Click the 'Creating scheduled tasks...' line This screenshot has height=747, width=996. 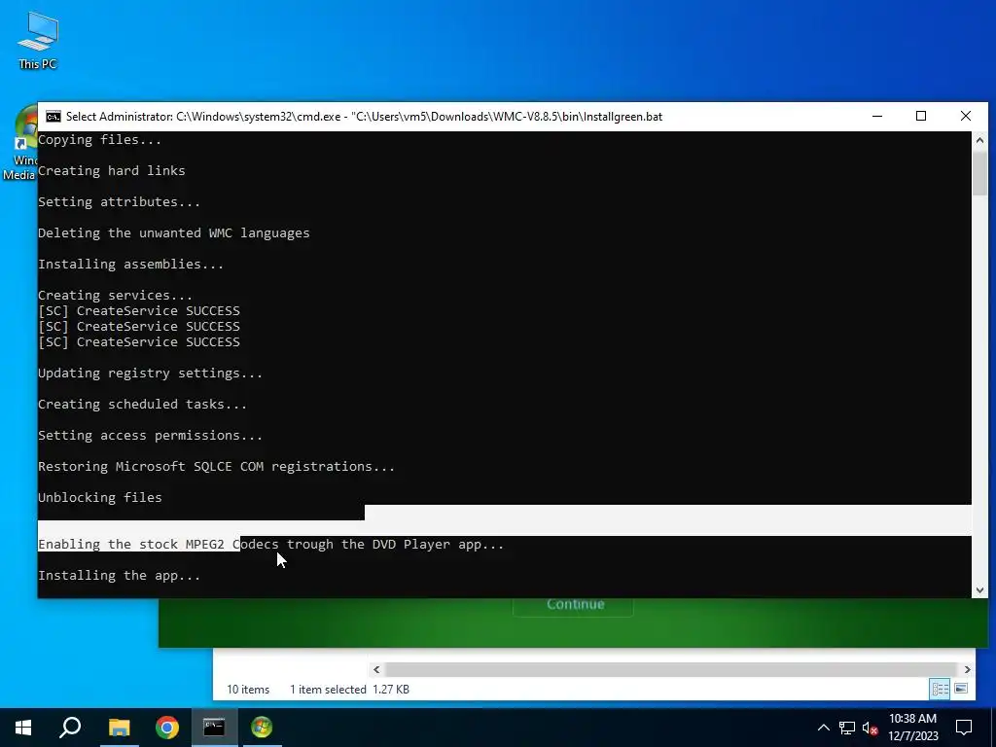point(142,404)
